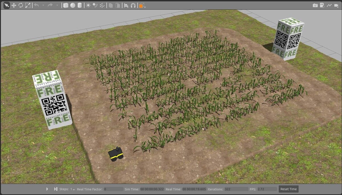Click the paste icon

point(118,5)
